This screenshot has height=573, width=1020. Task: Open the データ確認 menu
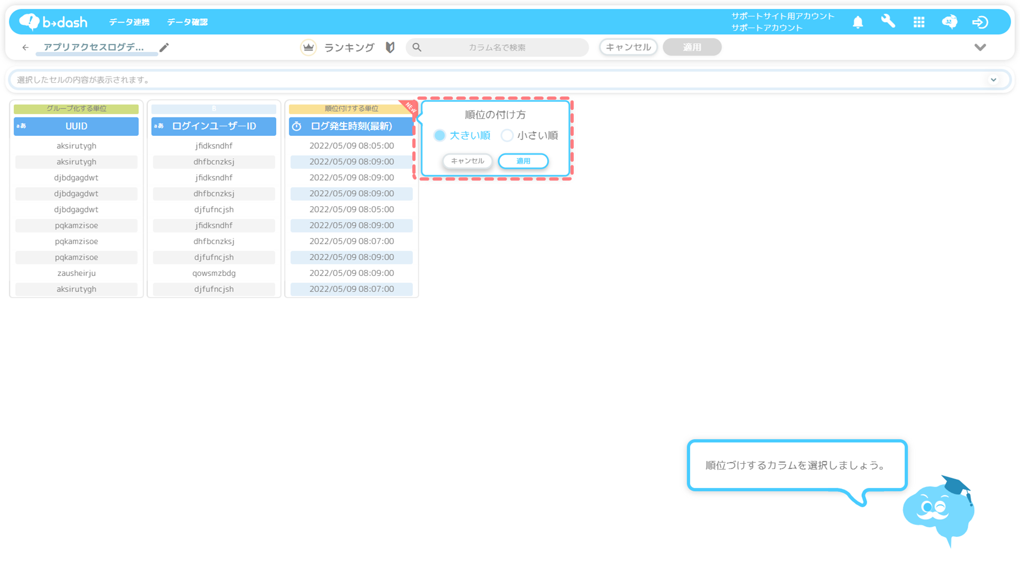point(187,22)
